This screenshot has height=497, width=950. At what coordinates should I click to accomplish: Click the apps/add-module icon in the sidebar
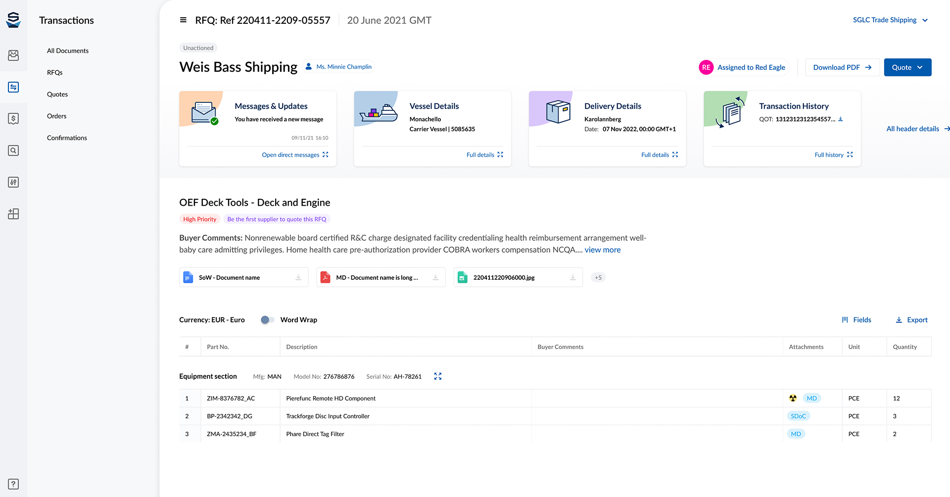[13, 214]
